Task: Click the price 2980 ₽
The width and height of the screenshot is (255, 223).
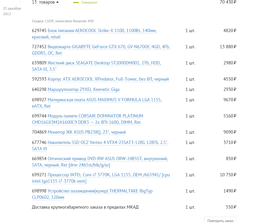Action: click(230, 63)
